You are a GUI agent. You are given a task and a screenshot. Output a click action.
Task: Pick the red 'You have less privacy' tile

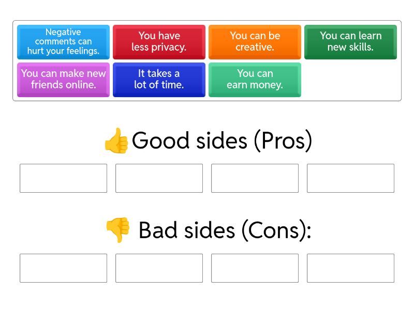pyautogui.click(x=159, y=42)
